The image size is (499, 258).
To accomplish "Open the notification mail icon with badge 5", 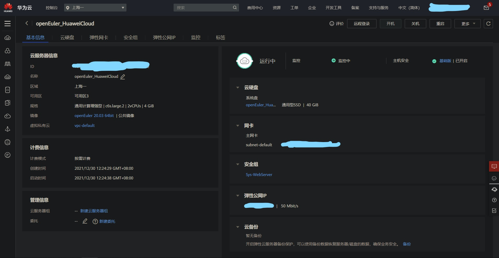I will point(486,7).
